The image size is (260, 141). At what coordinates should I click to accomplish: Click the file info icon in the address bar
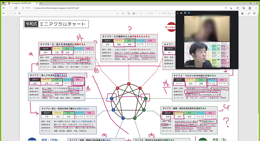pyautogui.click(x=23, y=8)
